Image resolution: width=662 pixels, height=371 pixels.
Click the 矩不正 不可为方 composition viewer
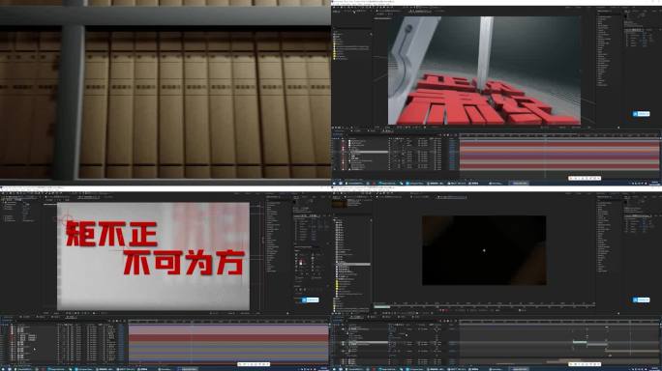tap(153, 256)
